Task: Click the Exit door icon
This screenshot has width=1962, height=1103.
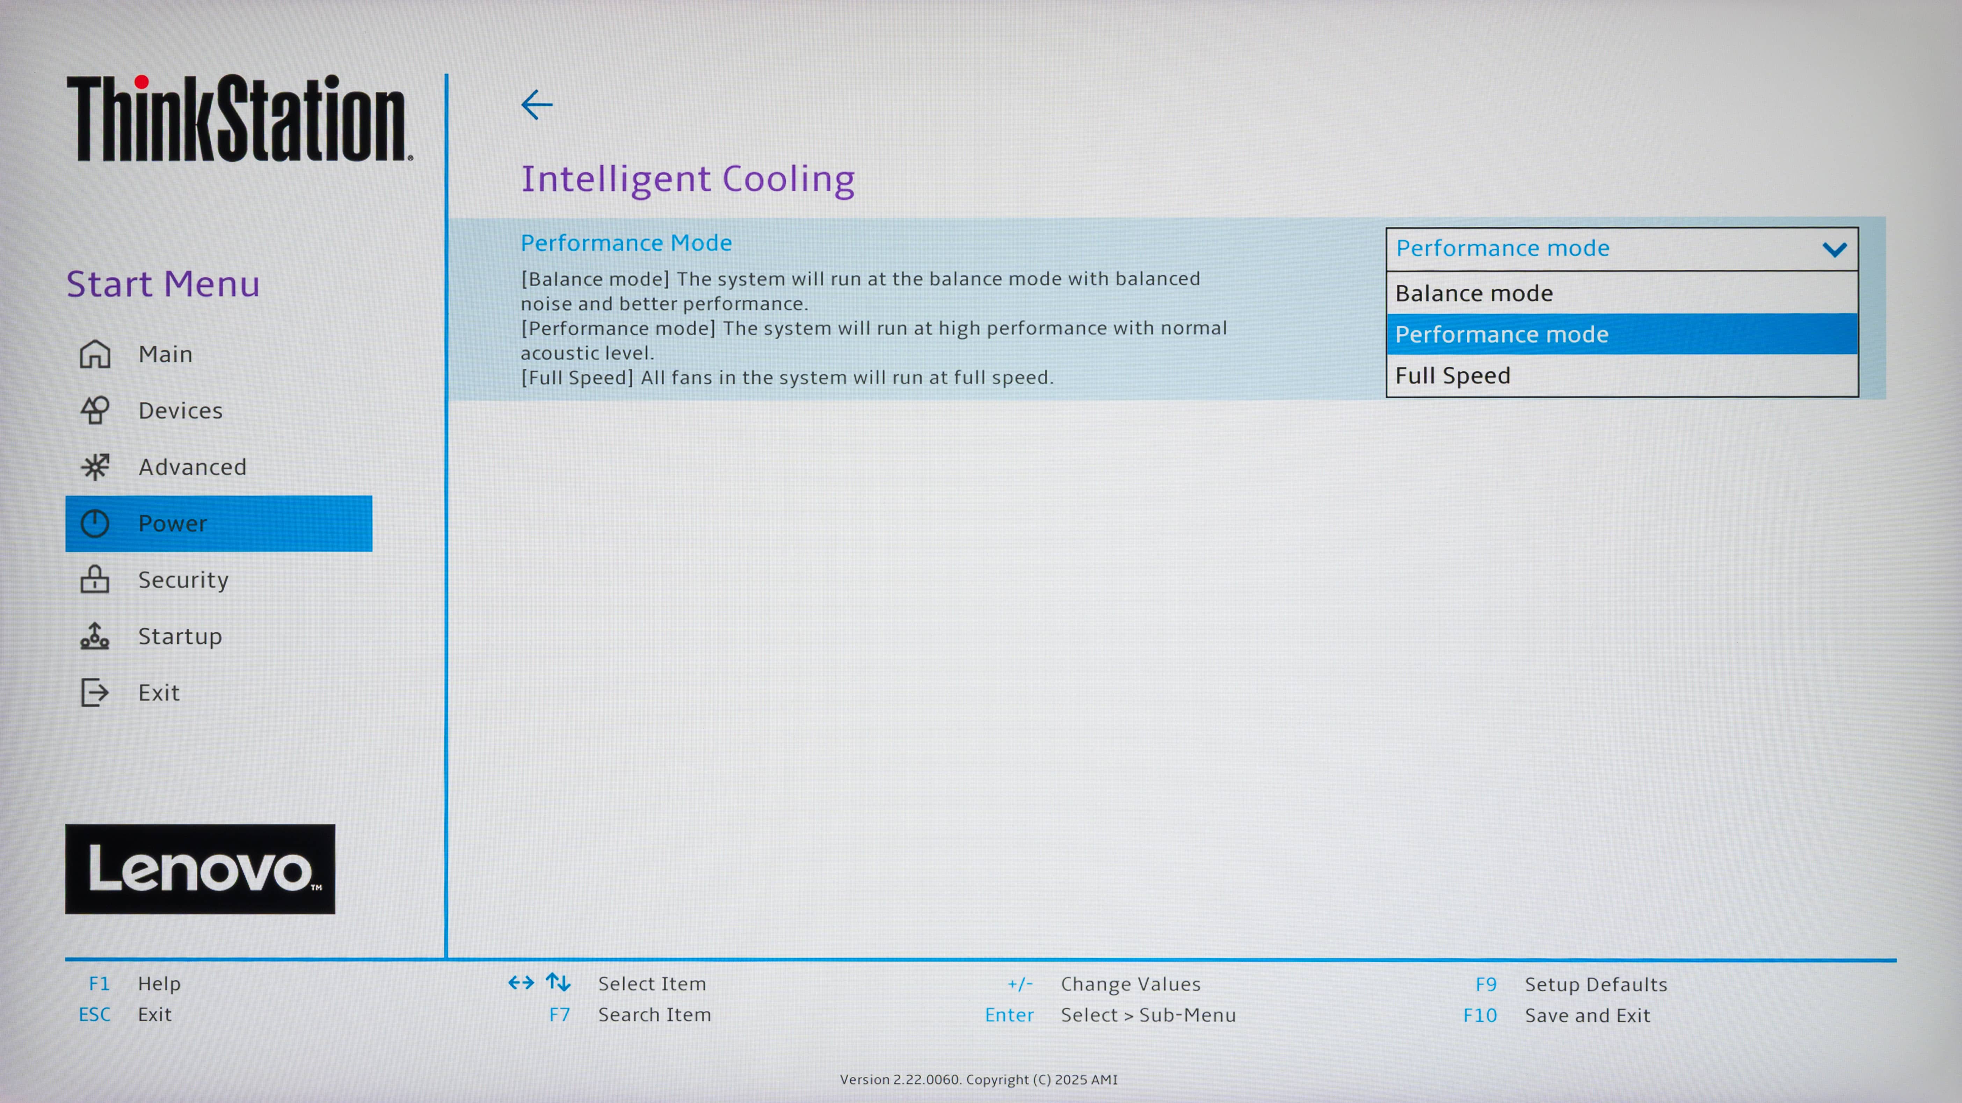Action: (x=95, y=692)
